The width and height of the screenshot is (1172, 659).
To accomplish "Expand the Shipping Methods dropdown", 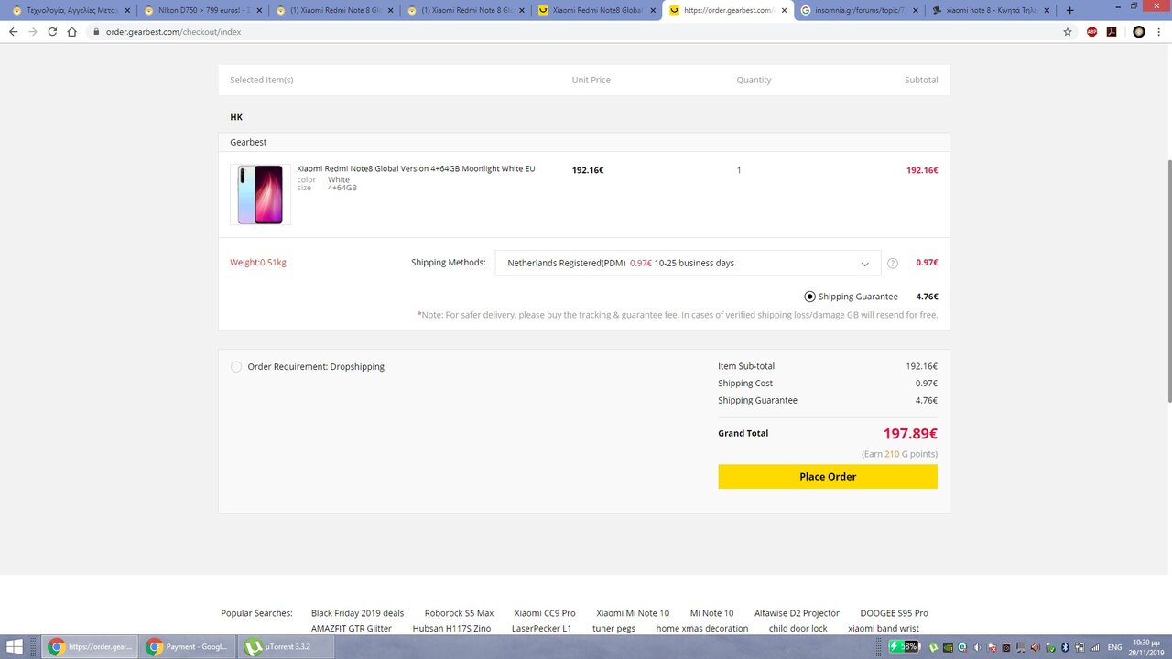I will tap(688, 264).
